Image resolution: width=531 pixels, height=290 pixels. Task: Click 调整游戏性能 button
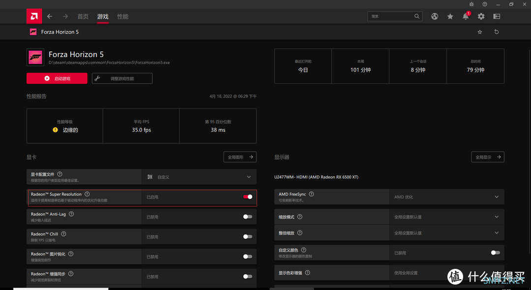122,79
